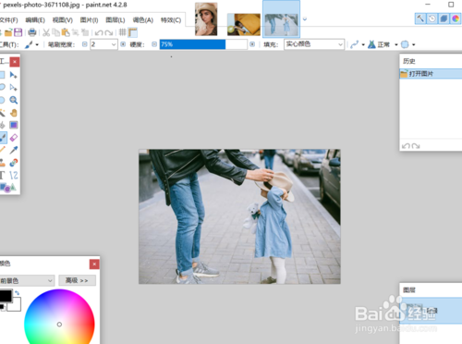This screenshot has height=344, width=462.
Task: Select the Pan hand tool
Action: (x=13, y=113)
